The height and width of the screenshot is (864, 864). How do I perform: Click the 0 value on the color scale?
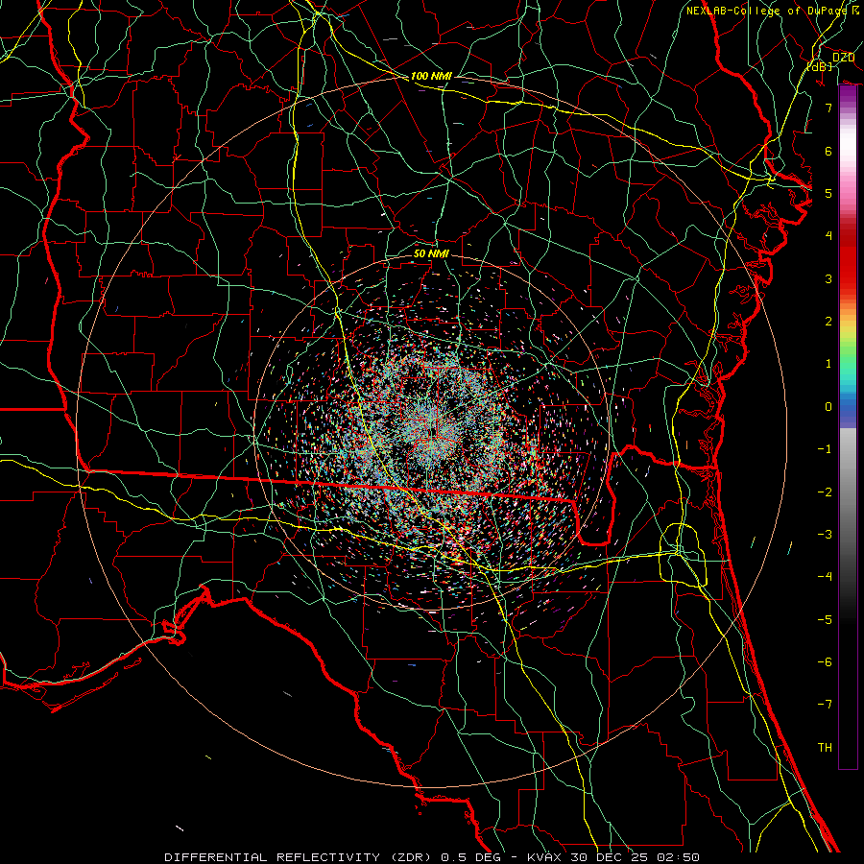tap(828, 407)
